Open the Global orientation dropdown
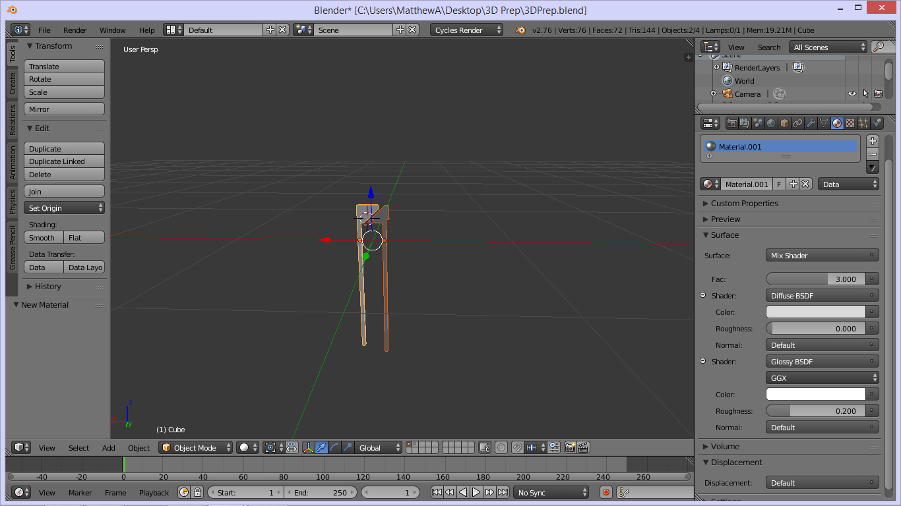The height and width of the screenshot is (506, 901). pos(378,447)
